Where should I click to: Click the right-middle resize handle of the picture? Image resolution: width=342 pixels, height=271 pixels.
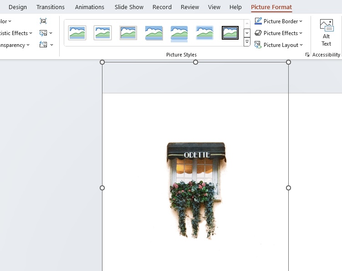pyautogui.click(x=288, y=188)
